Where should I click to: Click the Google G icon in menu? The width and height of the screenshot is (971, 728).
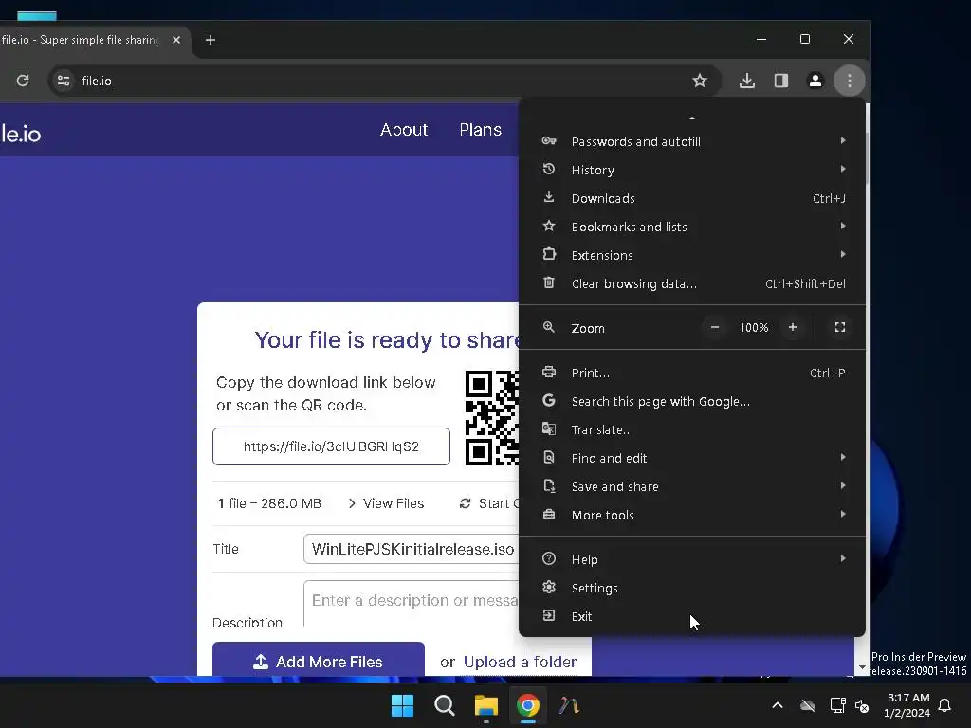point(549,401)
